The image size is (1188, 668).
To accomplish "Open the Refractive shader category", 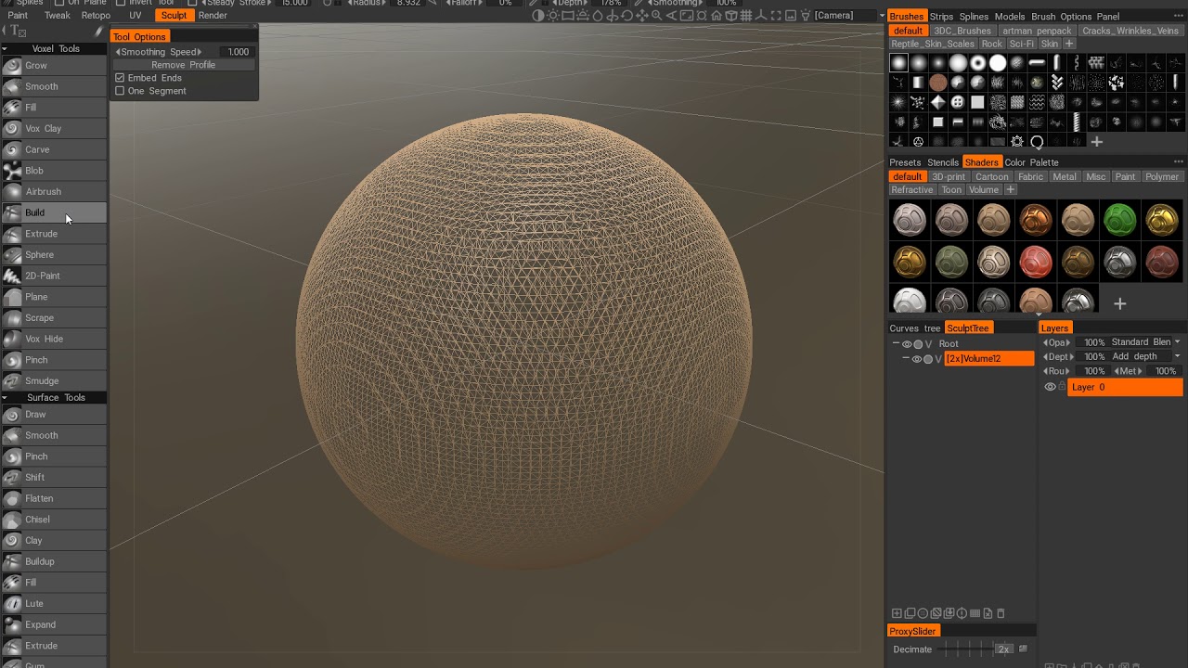I will pos(912,189).
